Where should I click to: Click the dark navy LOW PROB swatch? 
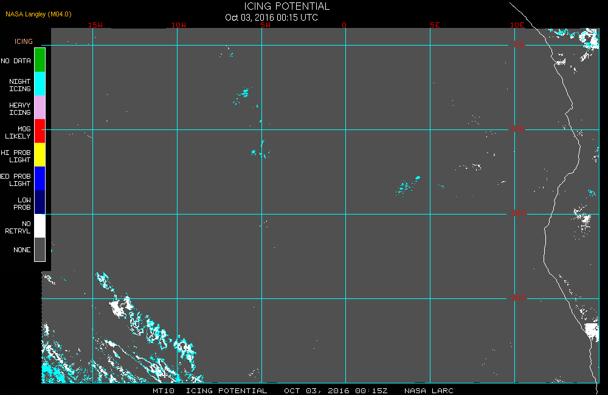[x=40, y=202]
